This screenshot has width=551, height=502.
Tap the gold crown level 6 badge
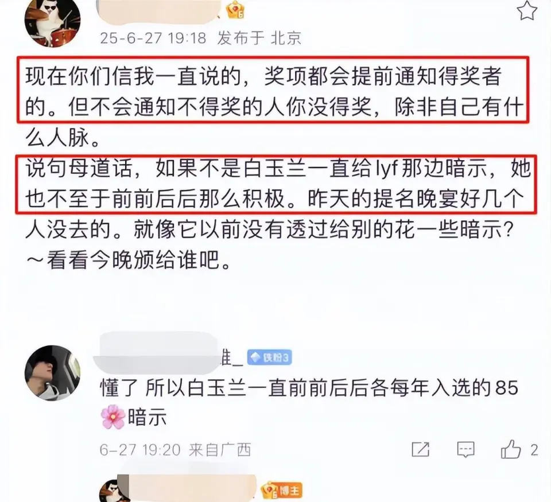(x=236, y=10)
